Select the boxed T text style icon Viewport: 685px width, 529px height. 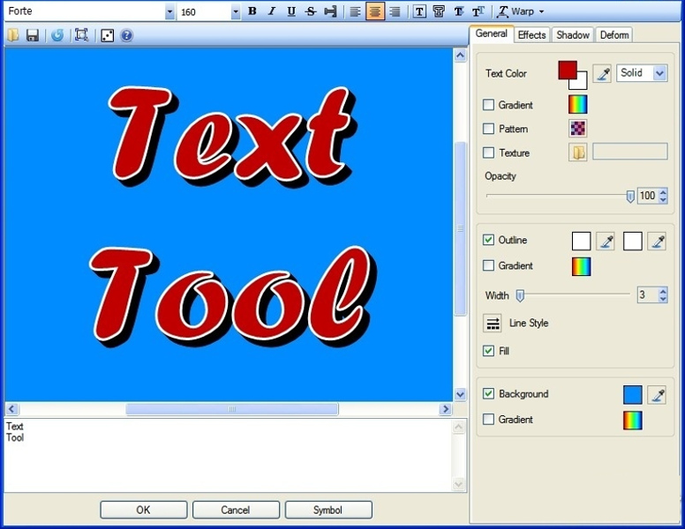(x=419, y=11)
